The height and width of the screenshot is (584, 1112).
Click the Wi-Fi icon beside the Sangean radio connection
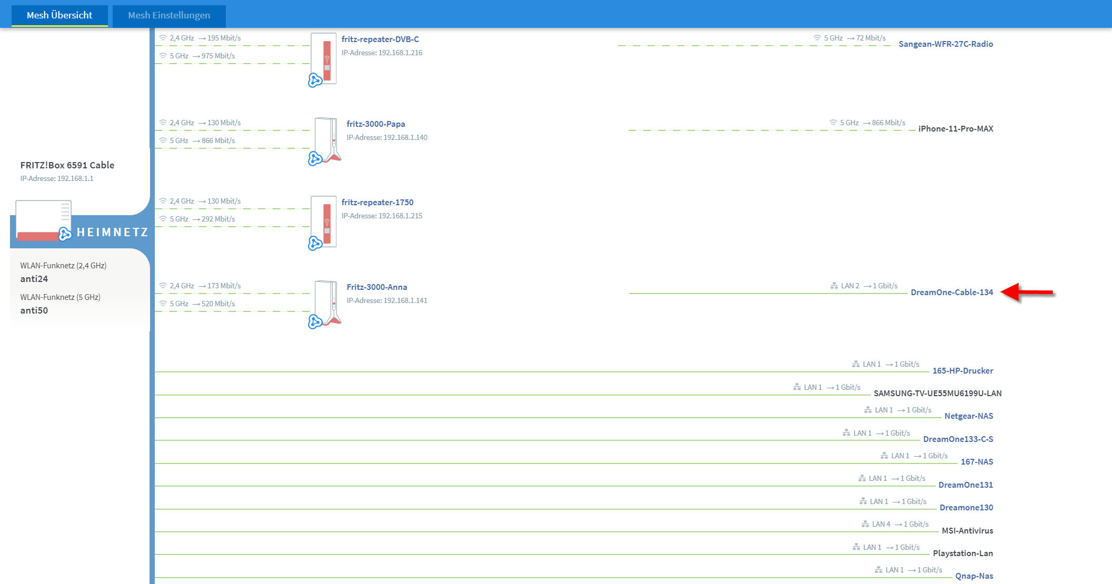[817, 38]
